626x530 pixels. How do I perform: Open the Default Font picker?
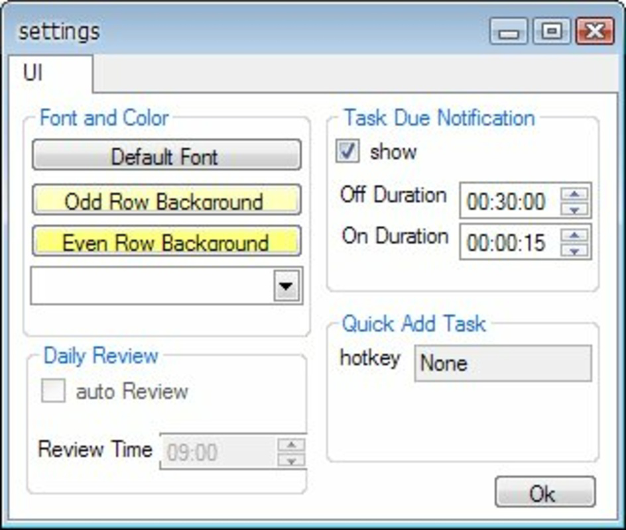pyautogui.click(x=166, y=155)
